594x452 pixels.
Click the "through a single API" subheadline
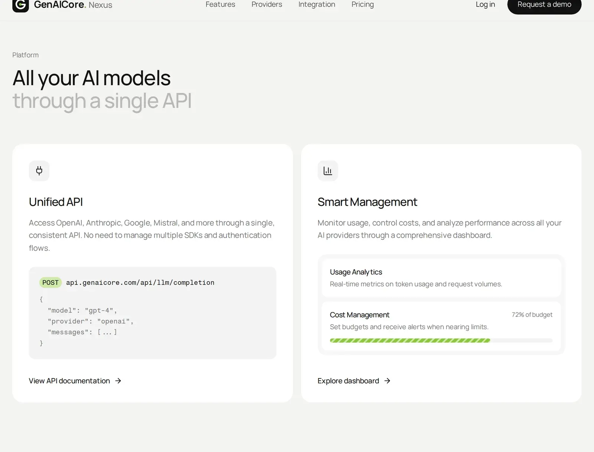(x=102, y=101)
